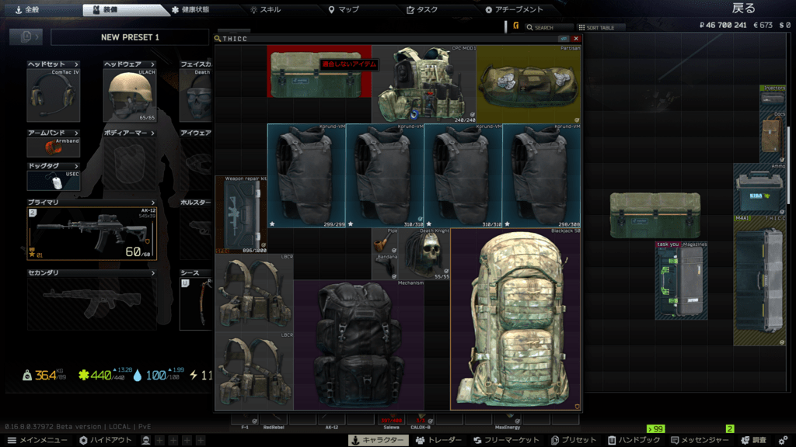Expand the ボディアーマー slot arrow
This screenshot has width=796, height=447.
coord(152,133)
